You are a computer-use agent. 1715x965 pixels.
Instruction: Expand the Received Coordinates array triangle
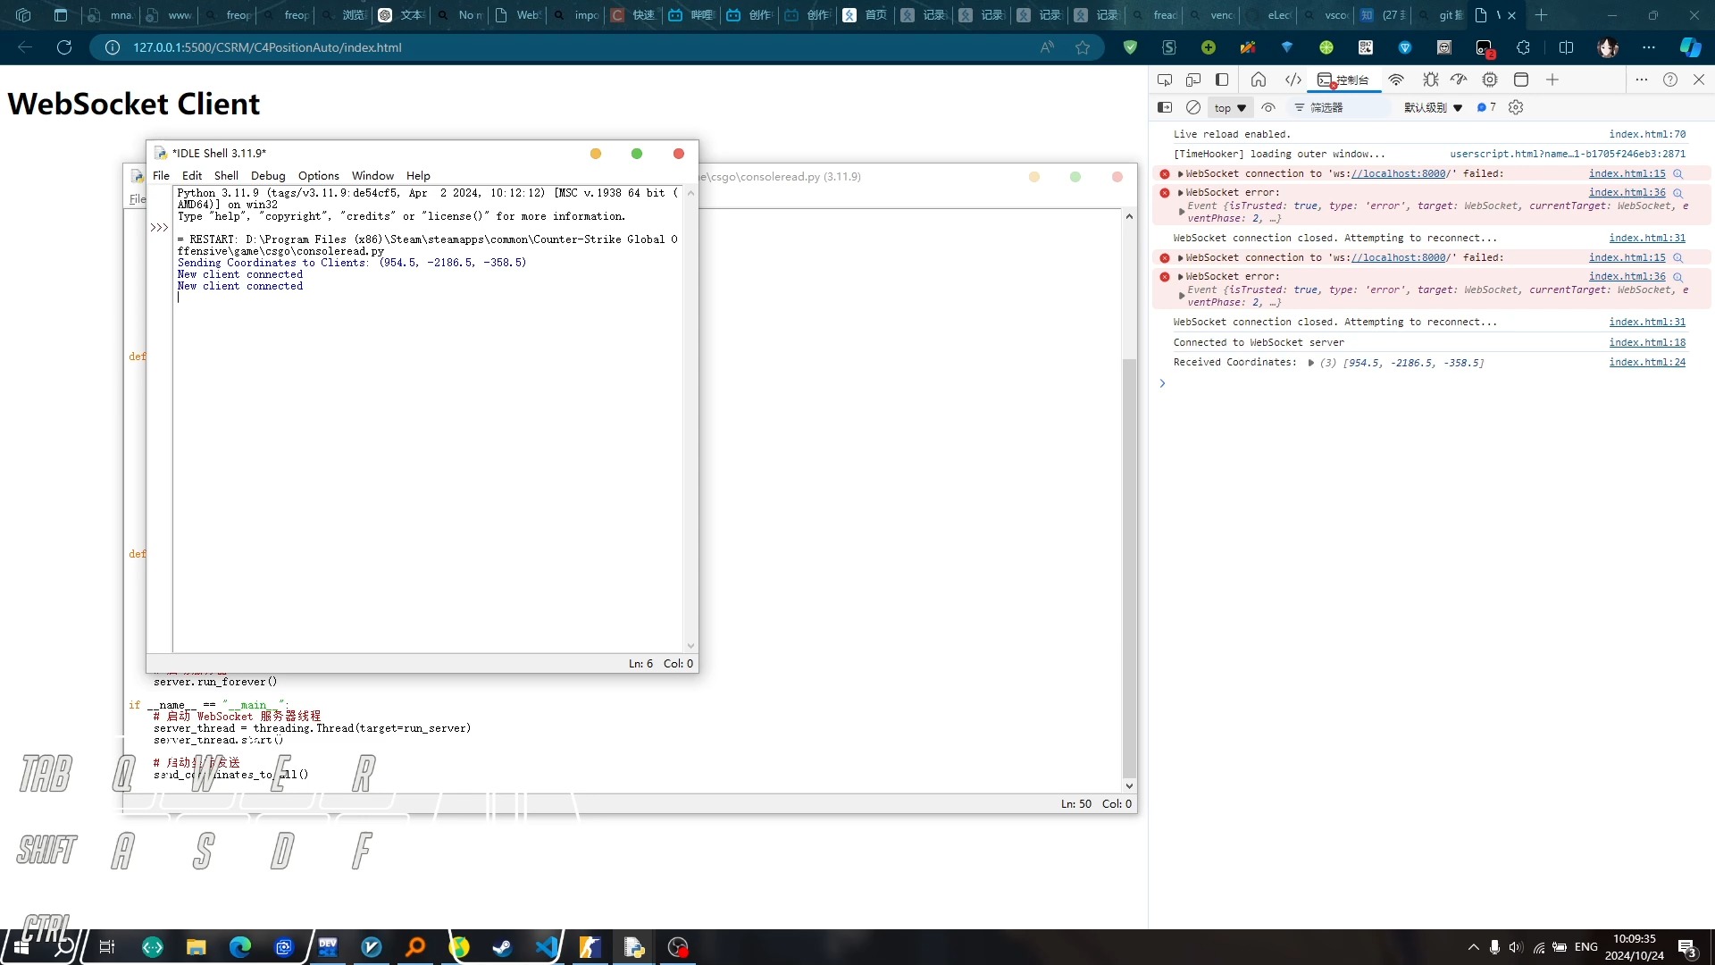click(x=1310, y=363)
